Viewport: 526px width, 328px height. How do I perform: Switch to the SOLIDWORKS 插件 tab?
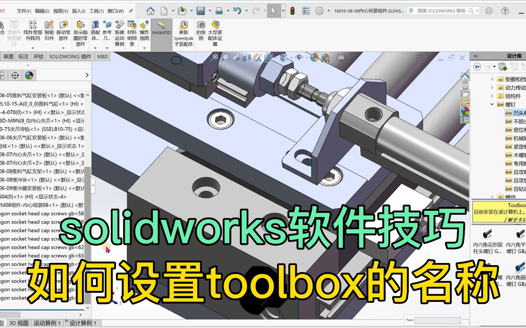point(70,56)
